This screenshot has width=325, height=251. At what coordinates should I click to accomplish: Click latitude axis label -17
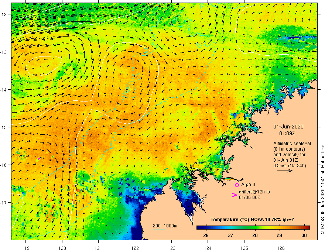coord(4,203)
